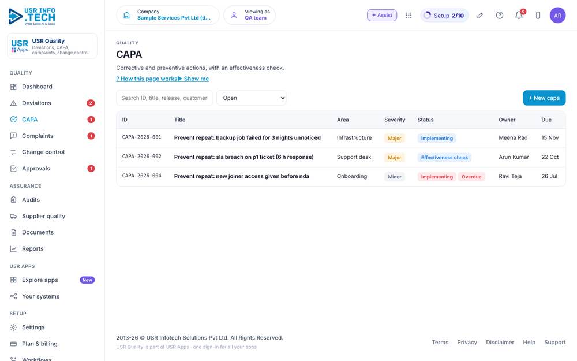Click the Change control arrows icon
577x361 pixels.
[x=13, y=152]
